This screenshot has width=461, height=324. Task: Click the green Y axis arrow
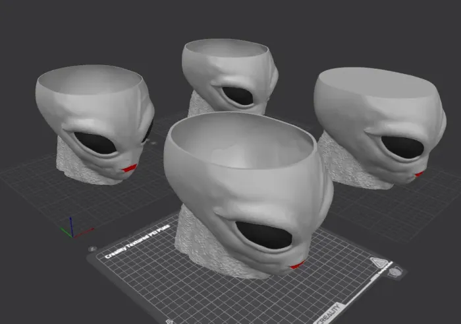pyautogui.click(x=65, y=232)
